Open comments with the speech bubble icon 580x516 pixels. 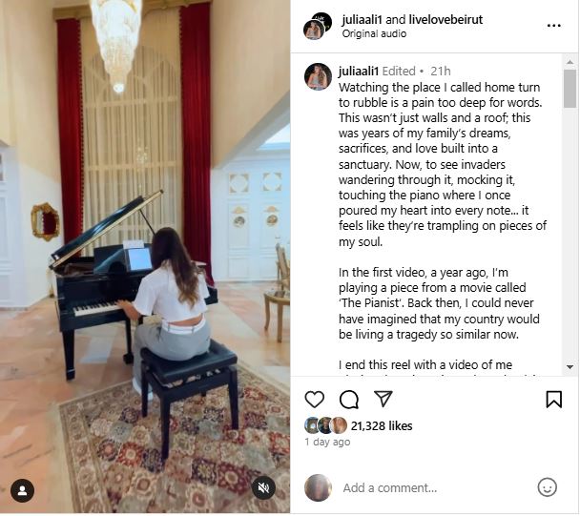pyautogui.click(x=349, y=400)
